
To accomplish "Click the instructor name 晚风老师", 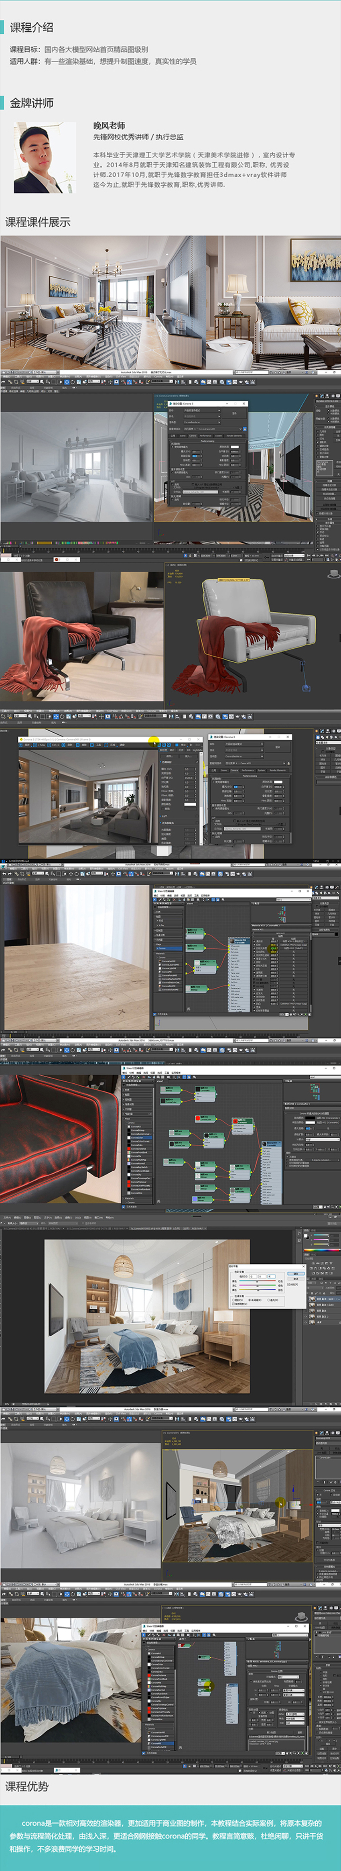I will click(109, 125).
